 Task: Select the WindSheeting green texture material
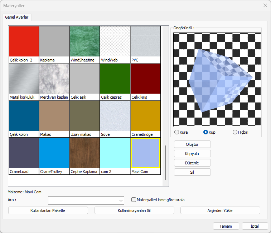click(x=84, y=41)
